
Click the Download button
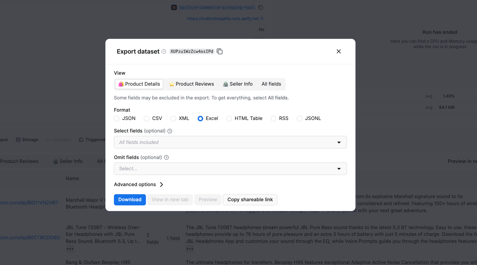tap(130, 199)
